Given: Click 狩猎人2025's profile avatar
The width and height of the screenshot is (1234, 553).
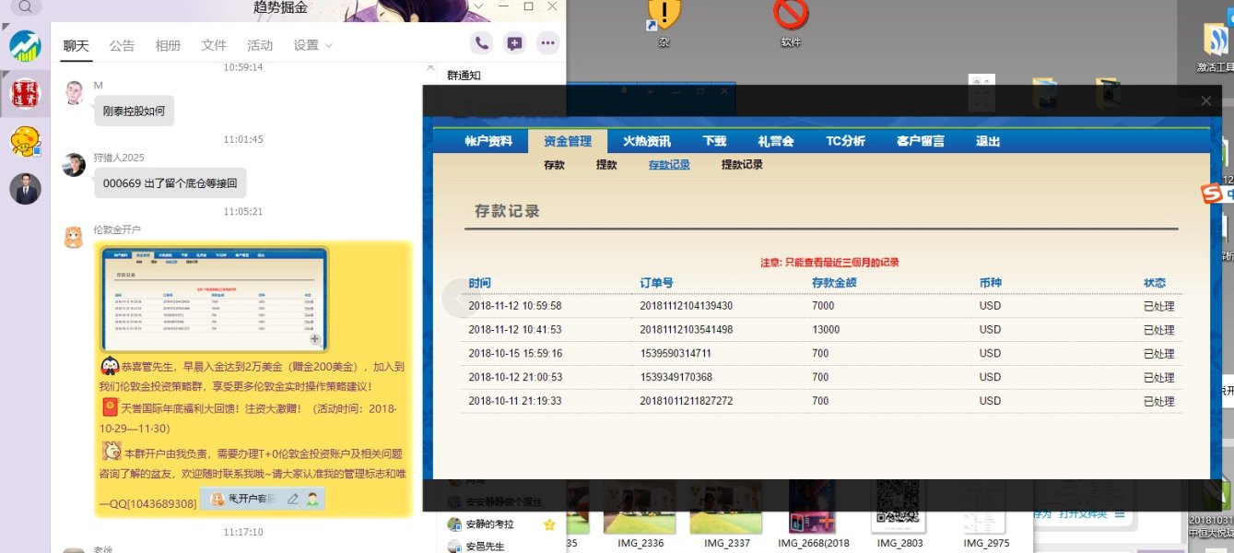Looking at the screenshot, I should pos(74,165).
